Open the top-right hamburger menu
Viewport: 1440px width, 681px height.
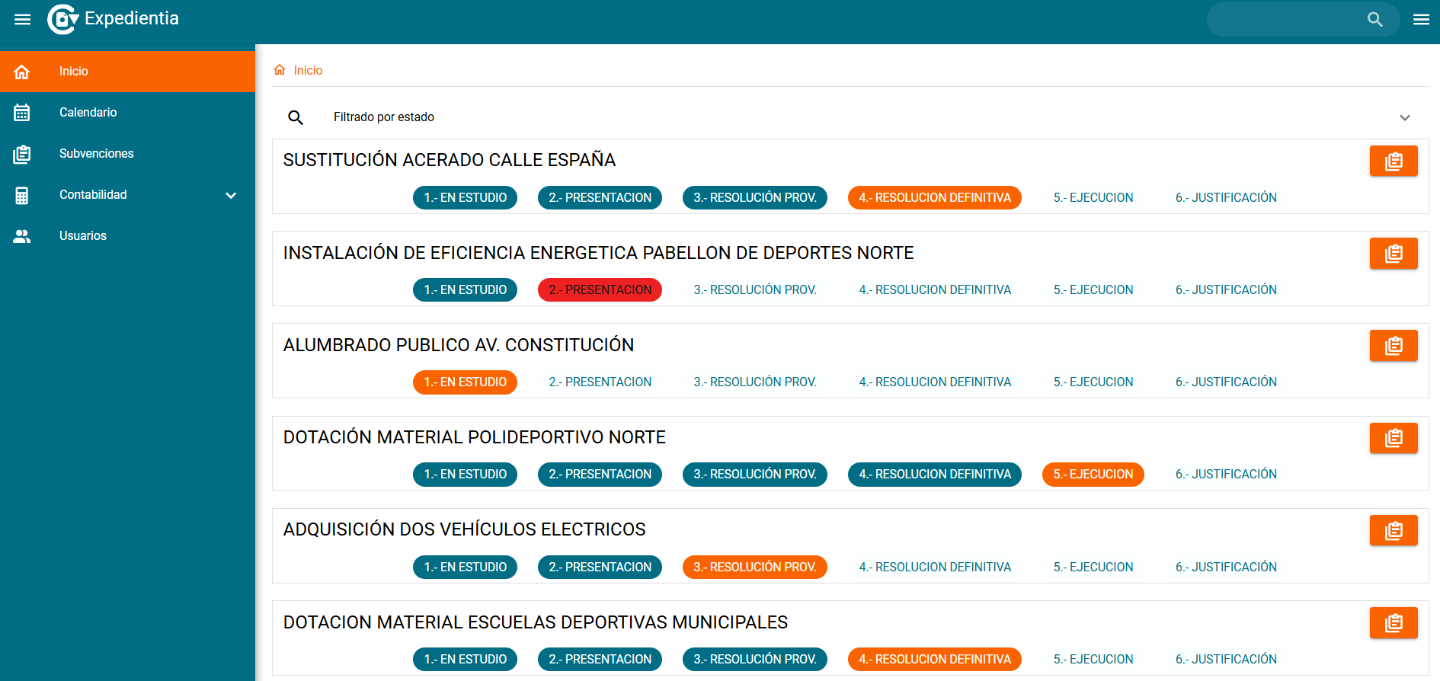[x=1421, y=20]
